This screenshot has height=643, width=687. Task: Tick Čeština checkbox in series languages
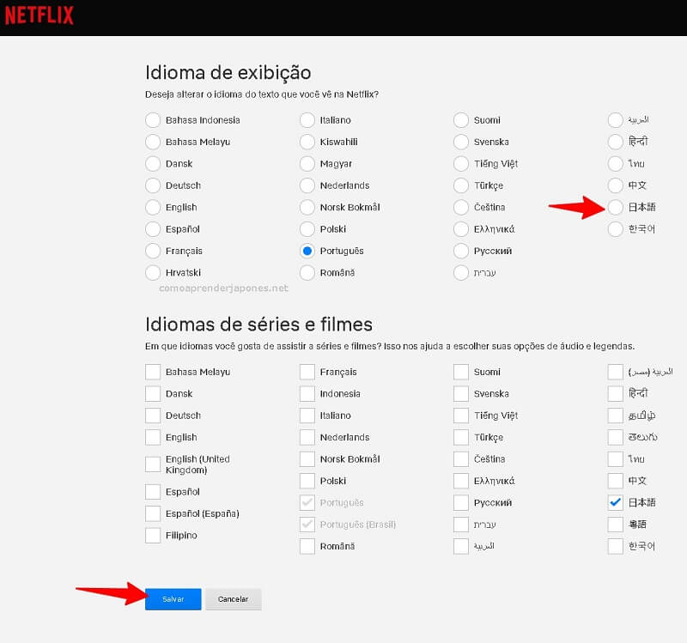[x=461, y=459]
